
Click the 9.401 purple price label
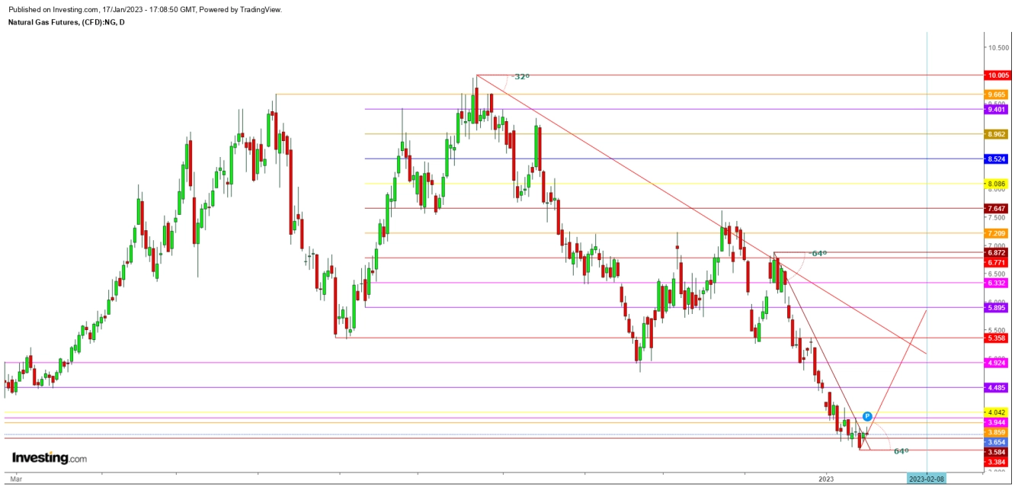(x=997, y=109)
